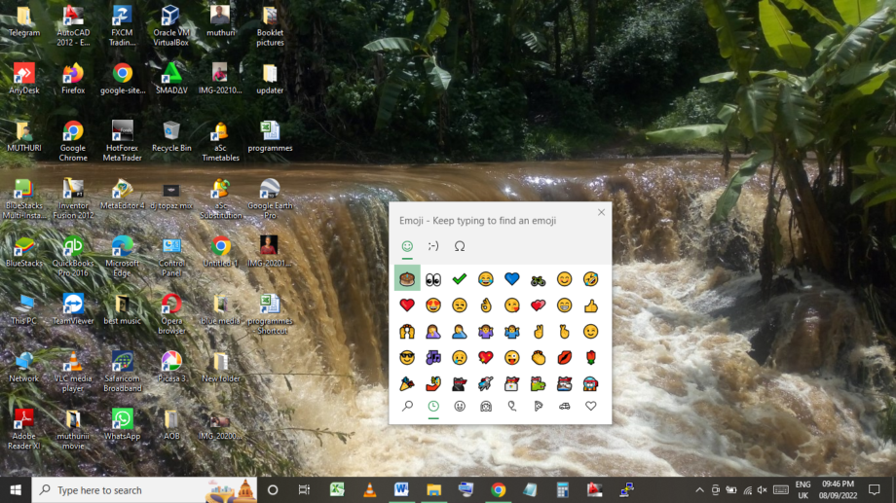Open the People emoji category
The image size is (896, 503).
[486, 406]
